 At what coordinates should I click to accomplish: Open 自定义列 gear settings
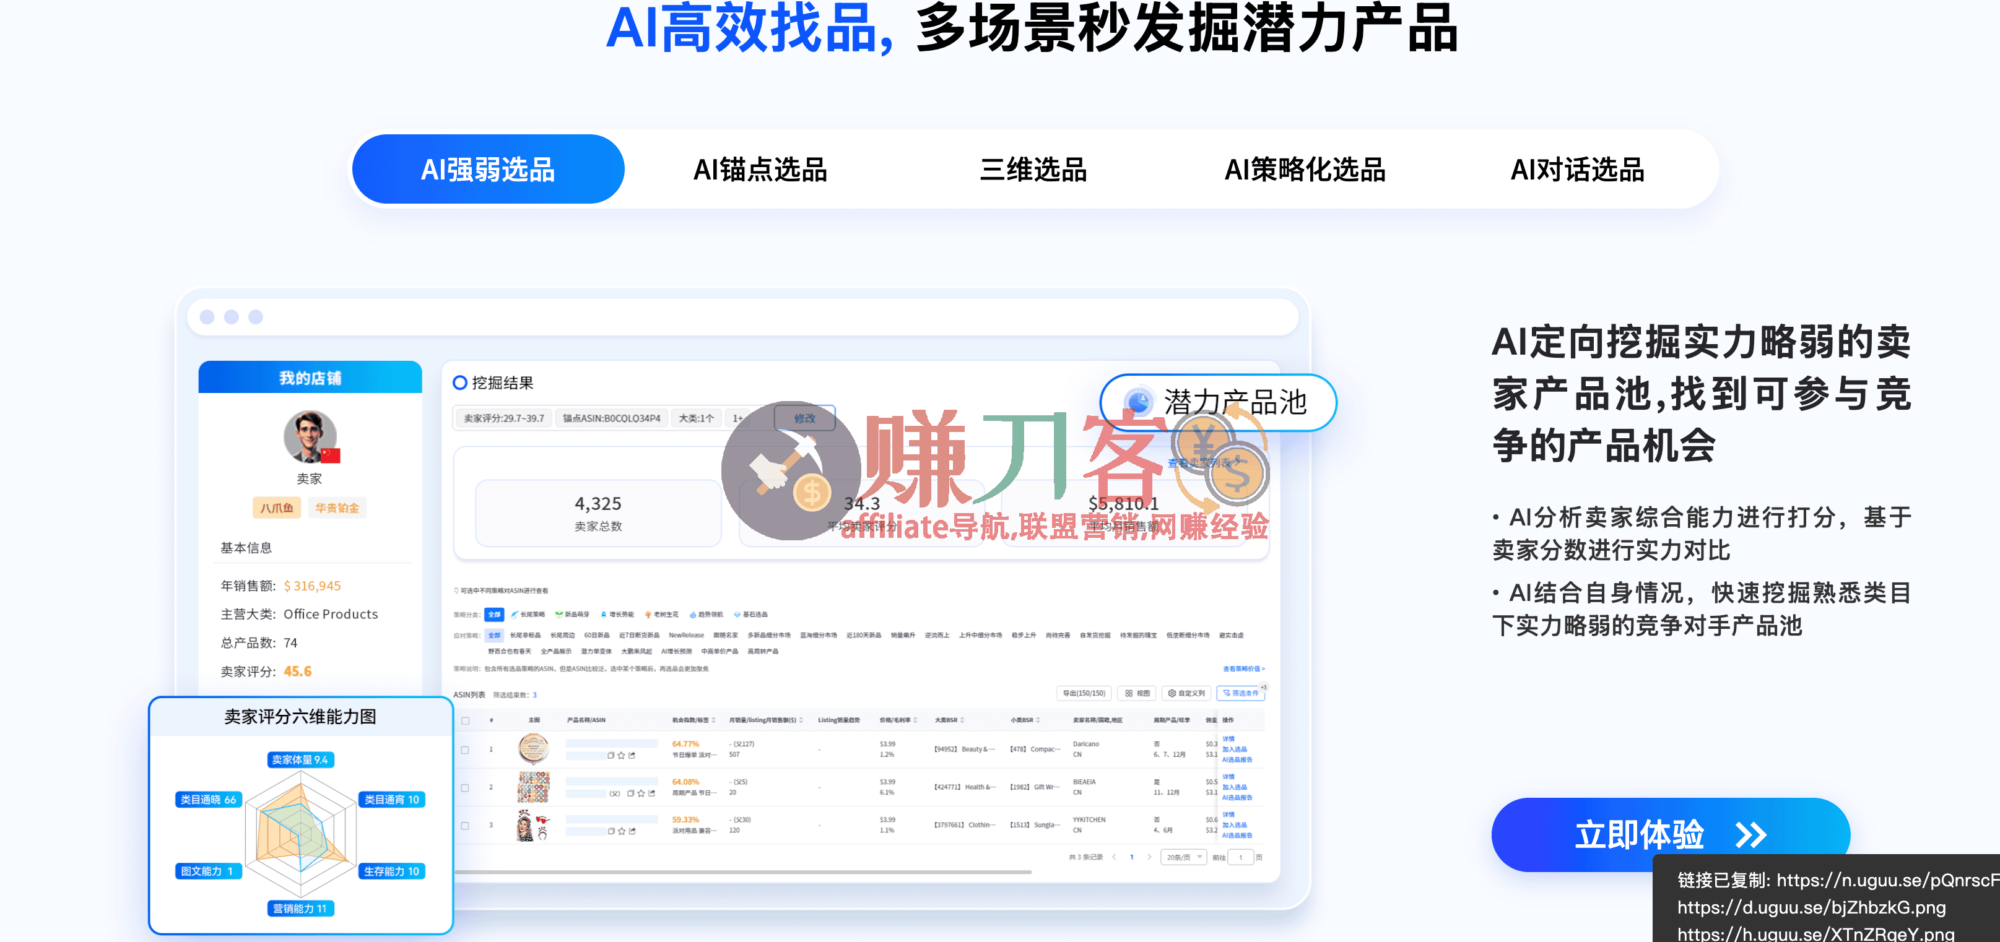point(1186,693)
